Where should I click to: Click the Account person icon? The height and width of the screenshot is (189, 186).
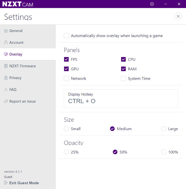[6, 43]
